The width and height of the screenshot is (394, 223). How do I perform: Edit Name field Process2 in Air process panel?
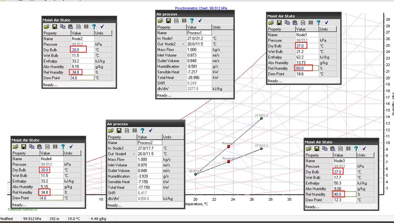click(149, 142)
